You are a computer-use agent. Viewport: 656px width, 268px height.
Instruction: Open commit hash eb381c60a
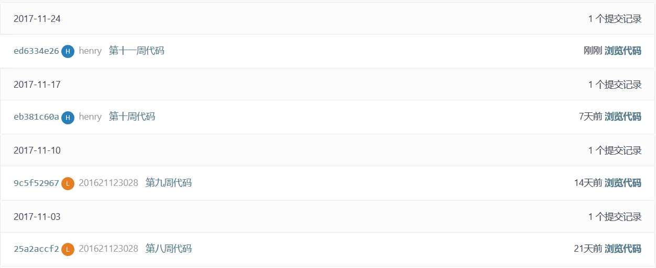pos(36,117)
